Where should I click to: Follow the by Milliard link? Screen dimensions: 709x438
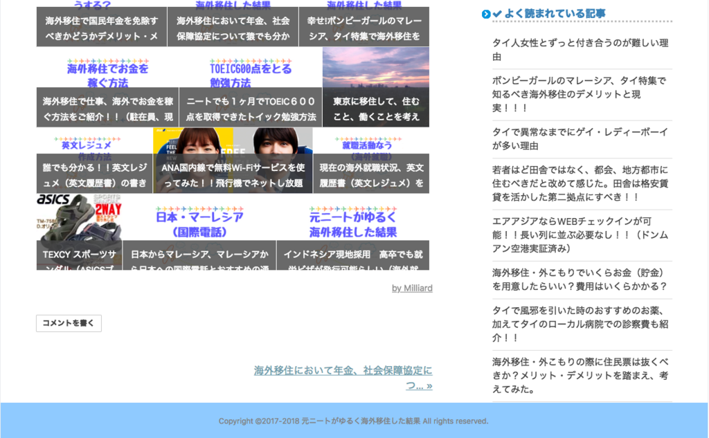(412, 288)
